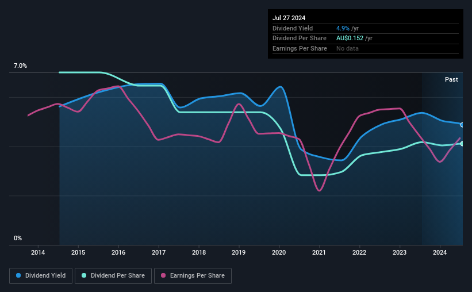The height and width of the screenshot is (292, 472).
Task: Click the 4.9% dividend yield value
Action: [343, 28]
